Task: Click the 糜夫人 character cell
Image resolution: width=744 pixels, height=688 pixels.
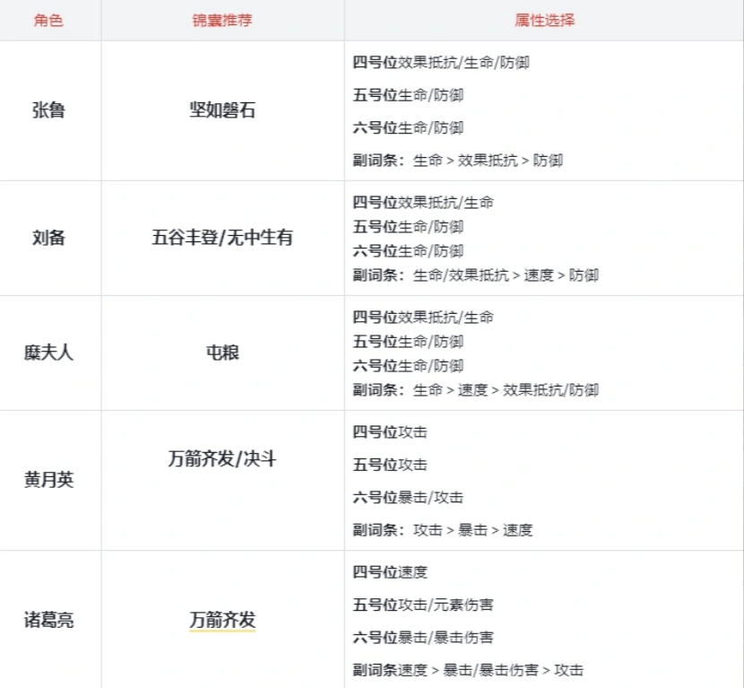Action: pyautogui.click(x=48, y=353)
